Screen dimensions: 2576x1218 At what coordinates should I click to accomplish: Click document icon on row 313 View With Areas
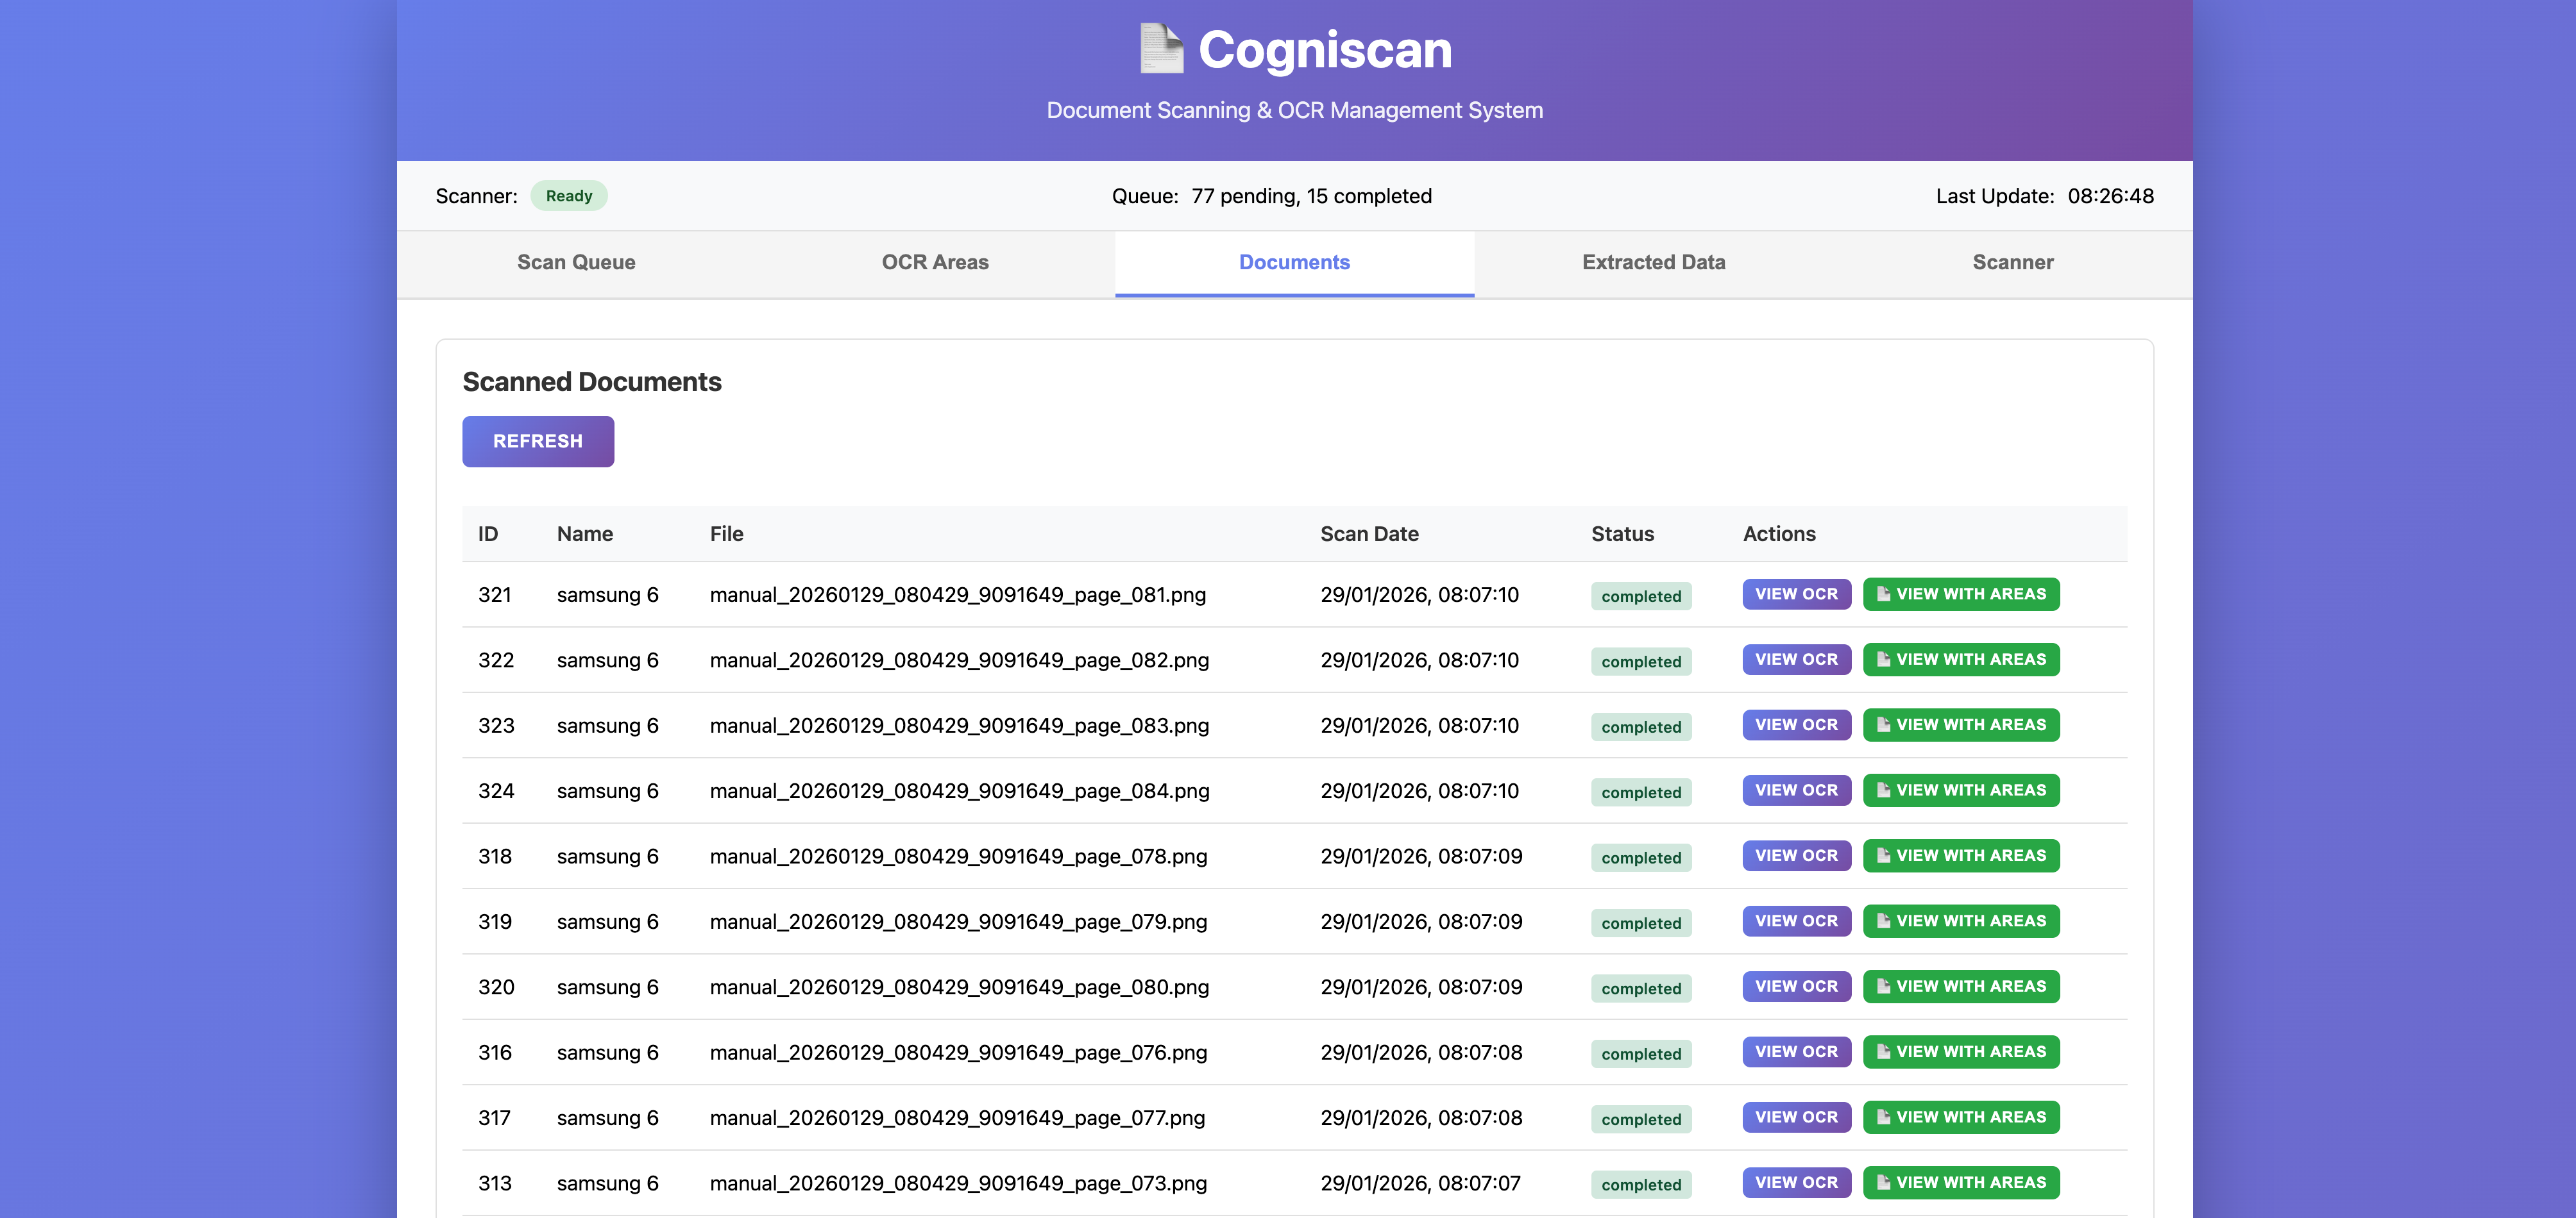click(x=1883, y=1182)
